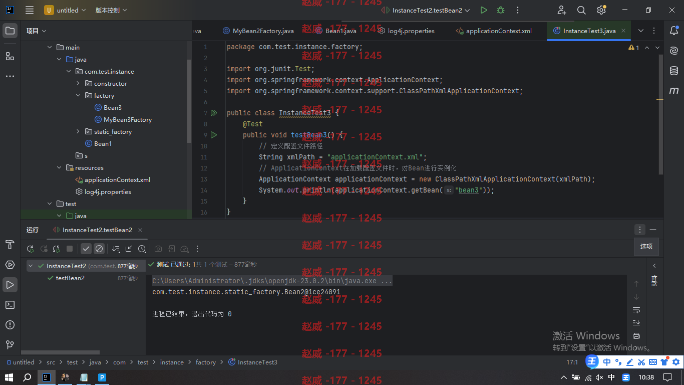
Task: Go to next highlighted problem arrow
Action: coord(657,48)
